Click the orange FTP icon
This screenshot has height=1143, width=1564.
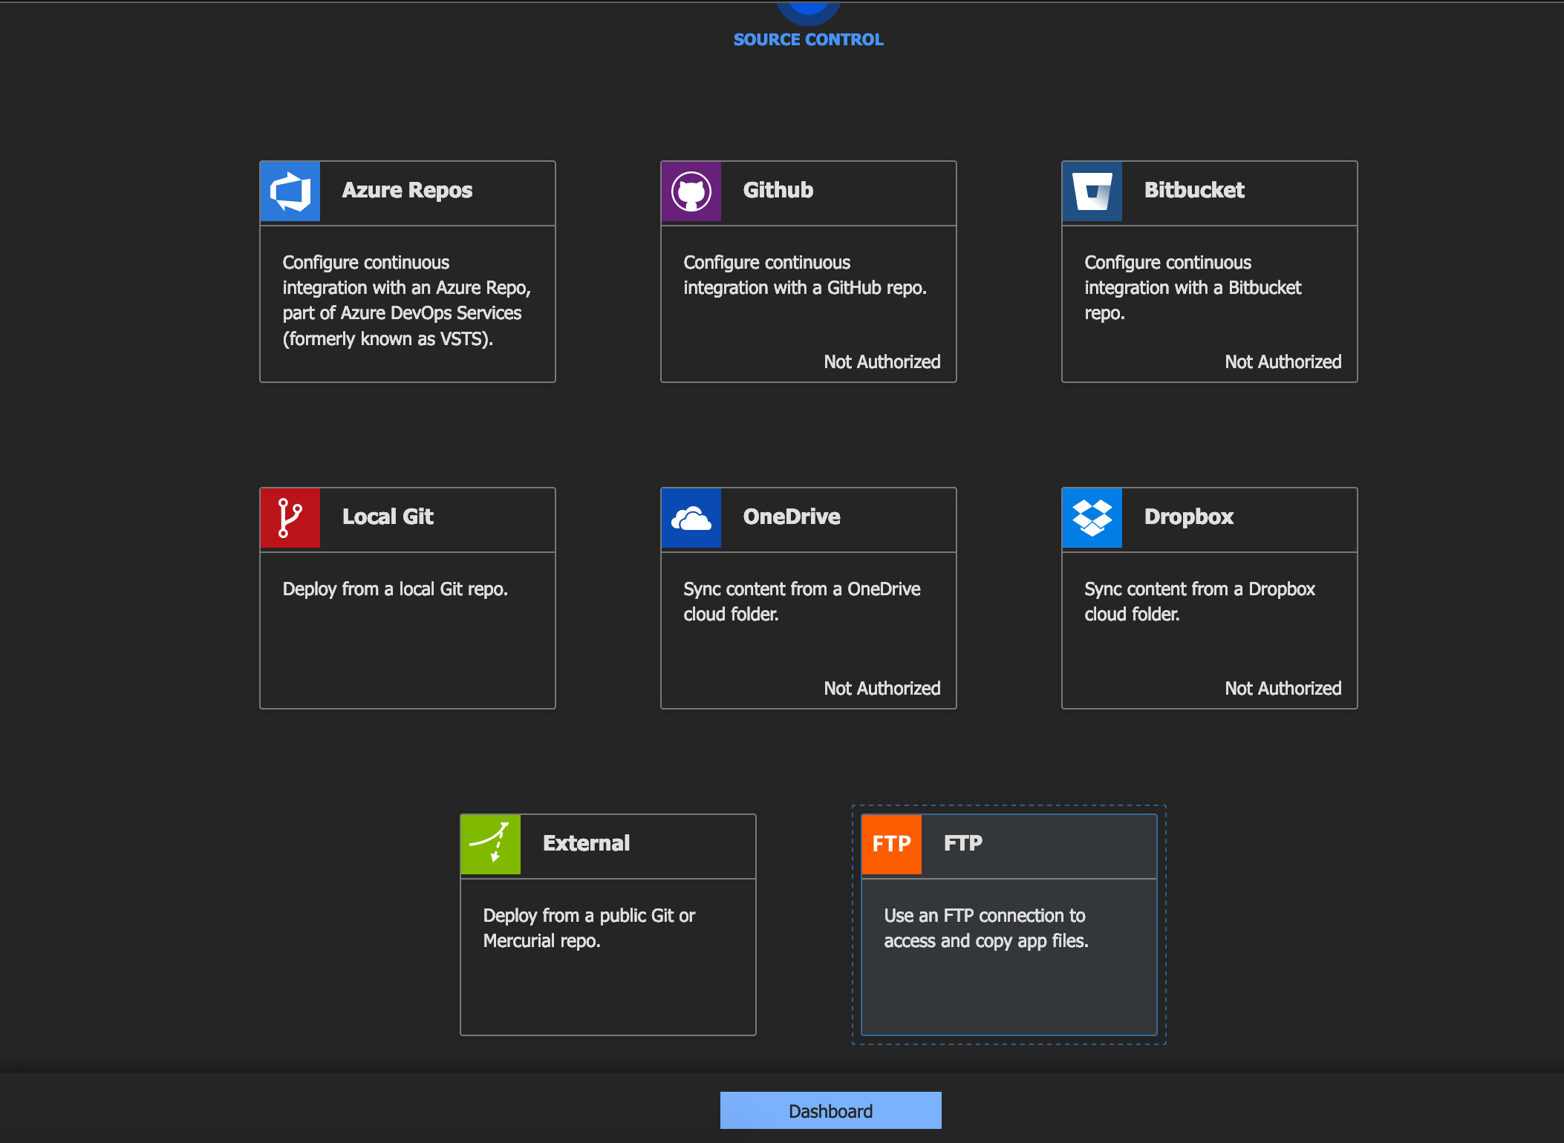click(892, 845)
